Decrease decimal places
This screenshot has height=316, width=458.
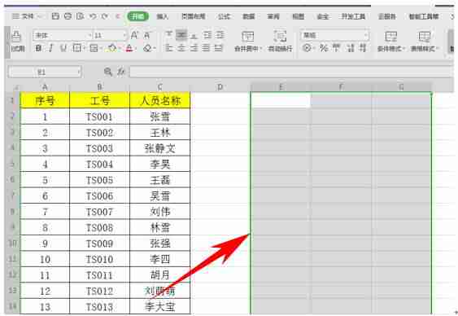(363, 48)
